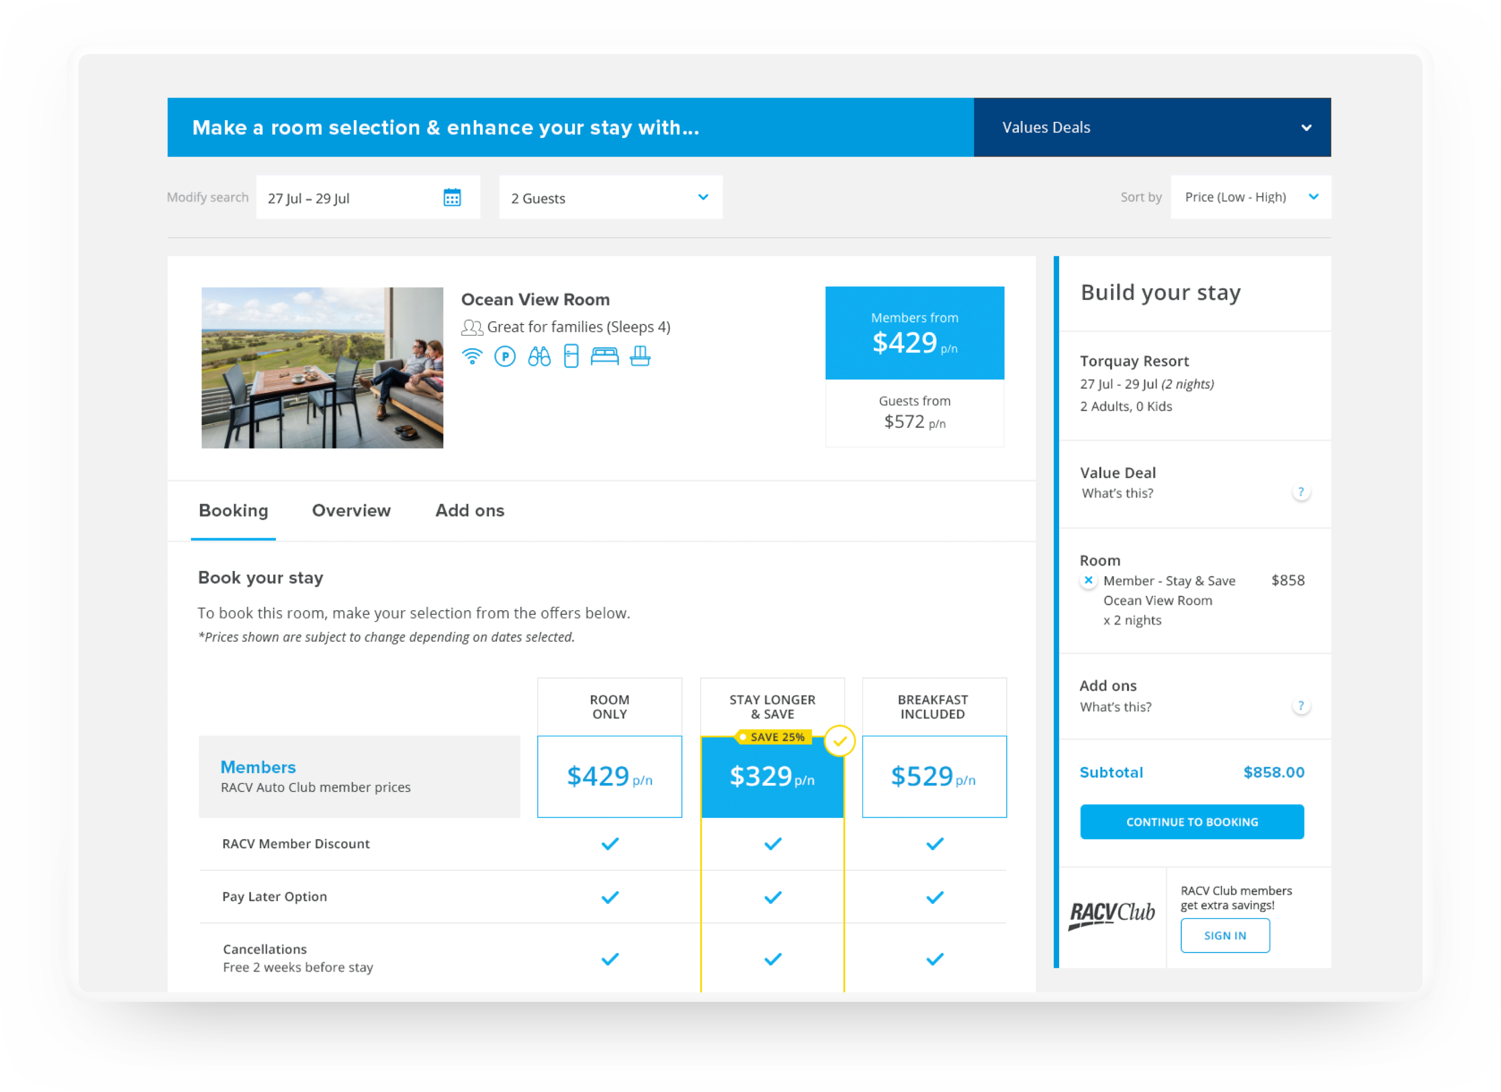This screenshot has width=1501, height=1092.
Task: Click Breakfast Included pay later checkmark
Action: [x=935, y=897]
